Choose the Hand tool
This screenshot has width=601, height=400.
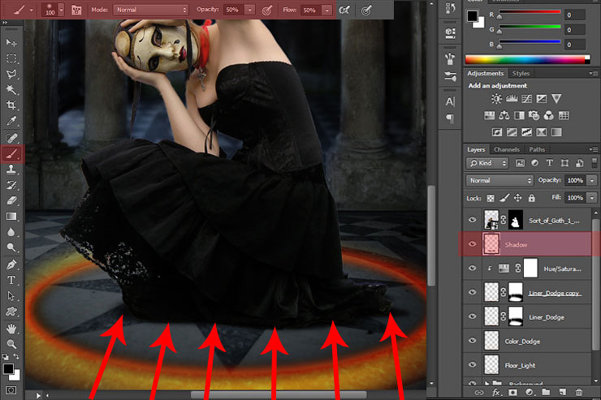click(11, 329)
